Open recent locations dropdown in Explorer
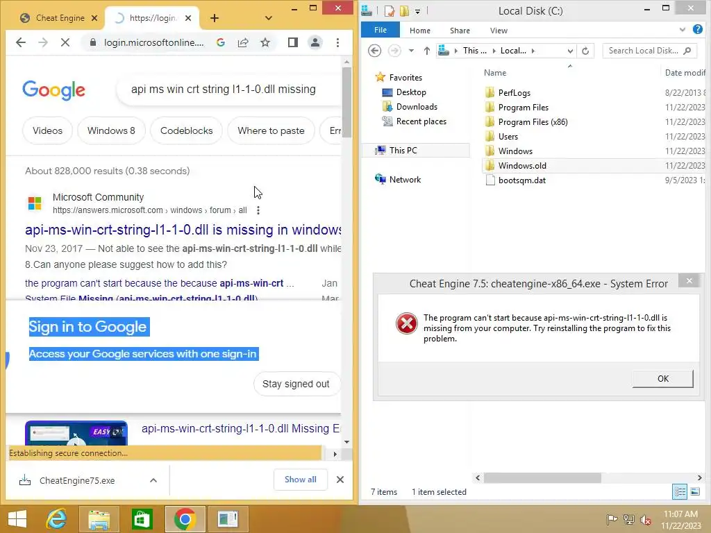The image size is (711, 533). coord(411,51)
